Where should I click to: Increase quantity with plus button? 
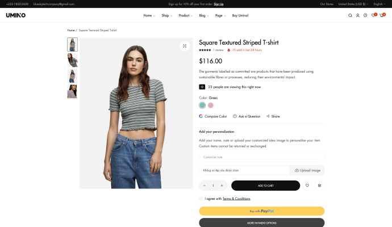[222, 186]
